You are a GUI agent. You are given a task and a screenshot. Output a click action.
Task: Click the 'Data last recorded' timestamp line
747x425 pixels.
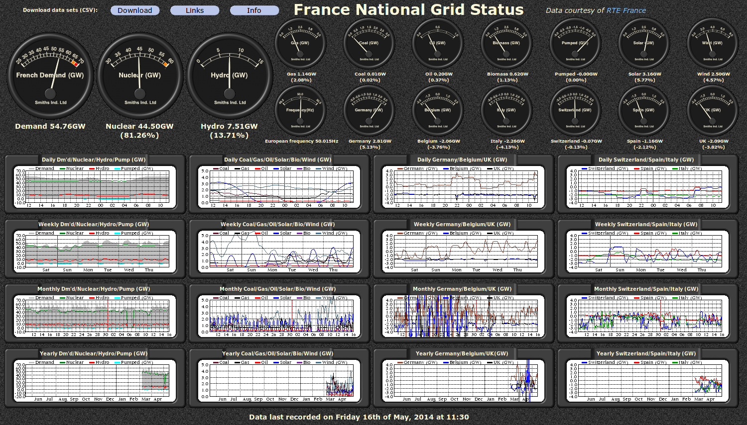(x=359, y=417)
